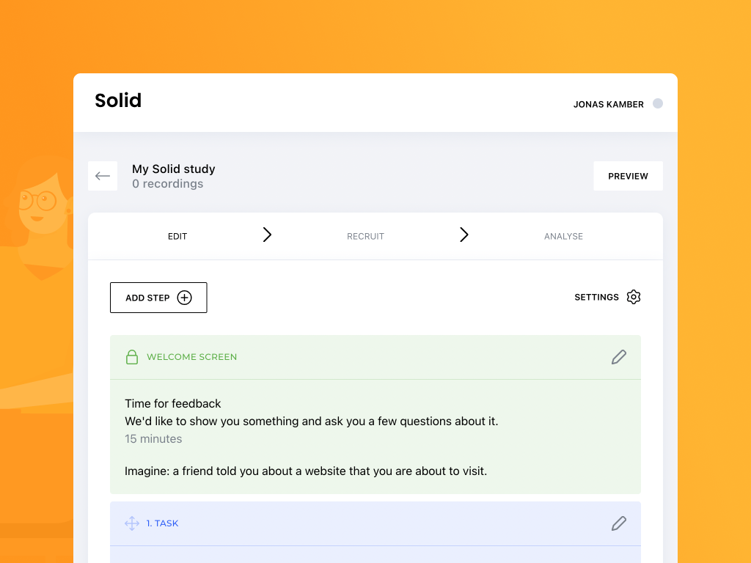Click the Solid logo
This screenshot has height=563, width=751.
[118, 100]
